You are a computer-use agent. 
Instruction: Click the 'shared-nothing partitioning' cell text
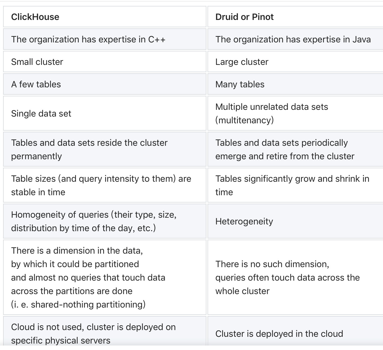(78, 304)
